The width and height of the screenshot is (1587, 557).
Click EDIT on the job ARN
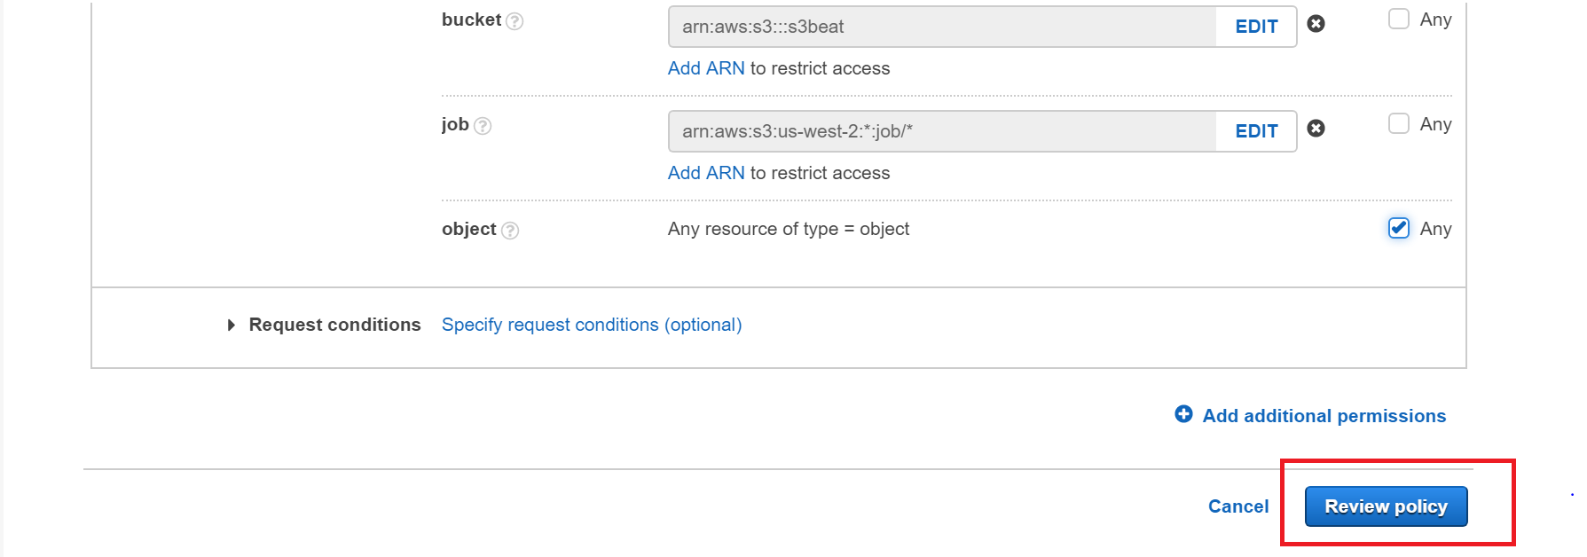1256,131
